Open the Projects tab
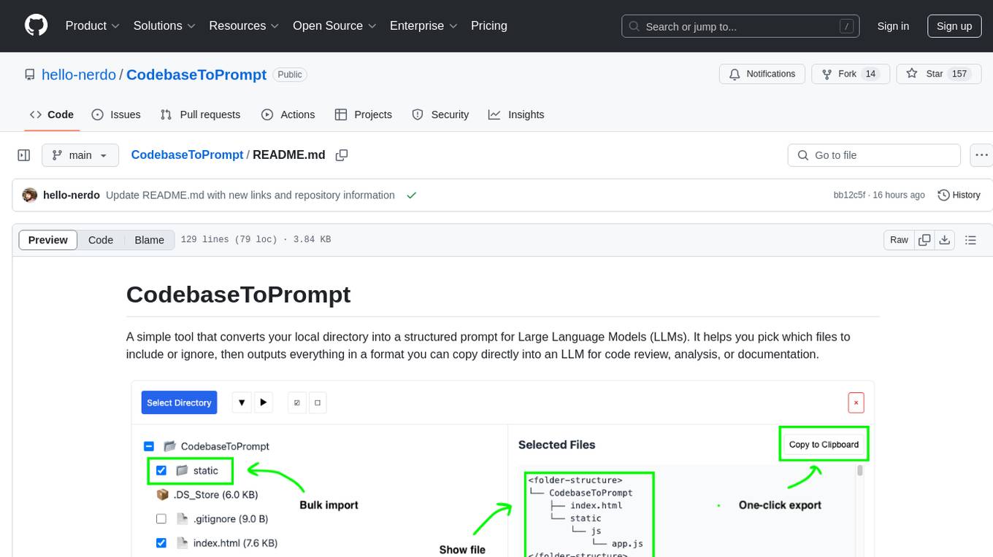This screenshot has height=557, width=993. click(363, 114)
